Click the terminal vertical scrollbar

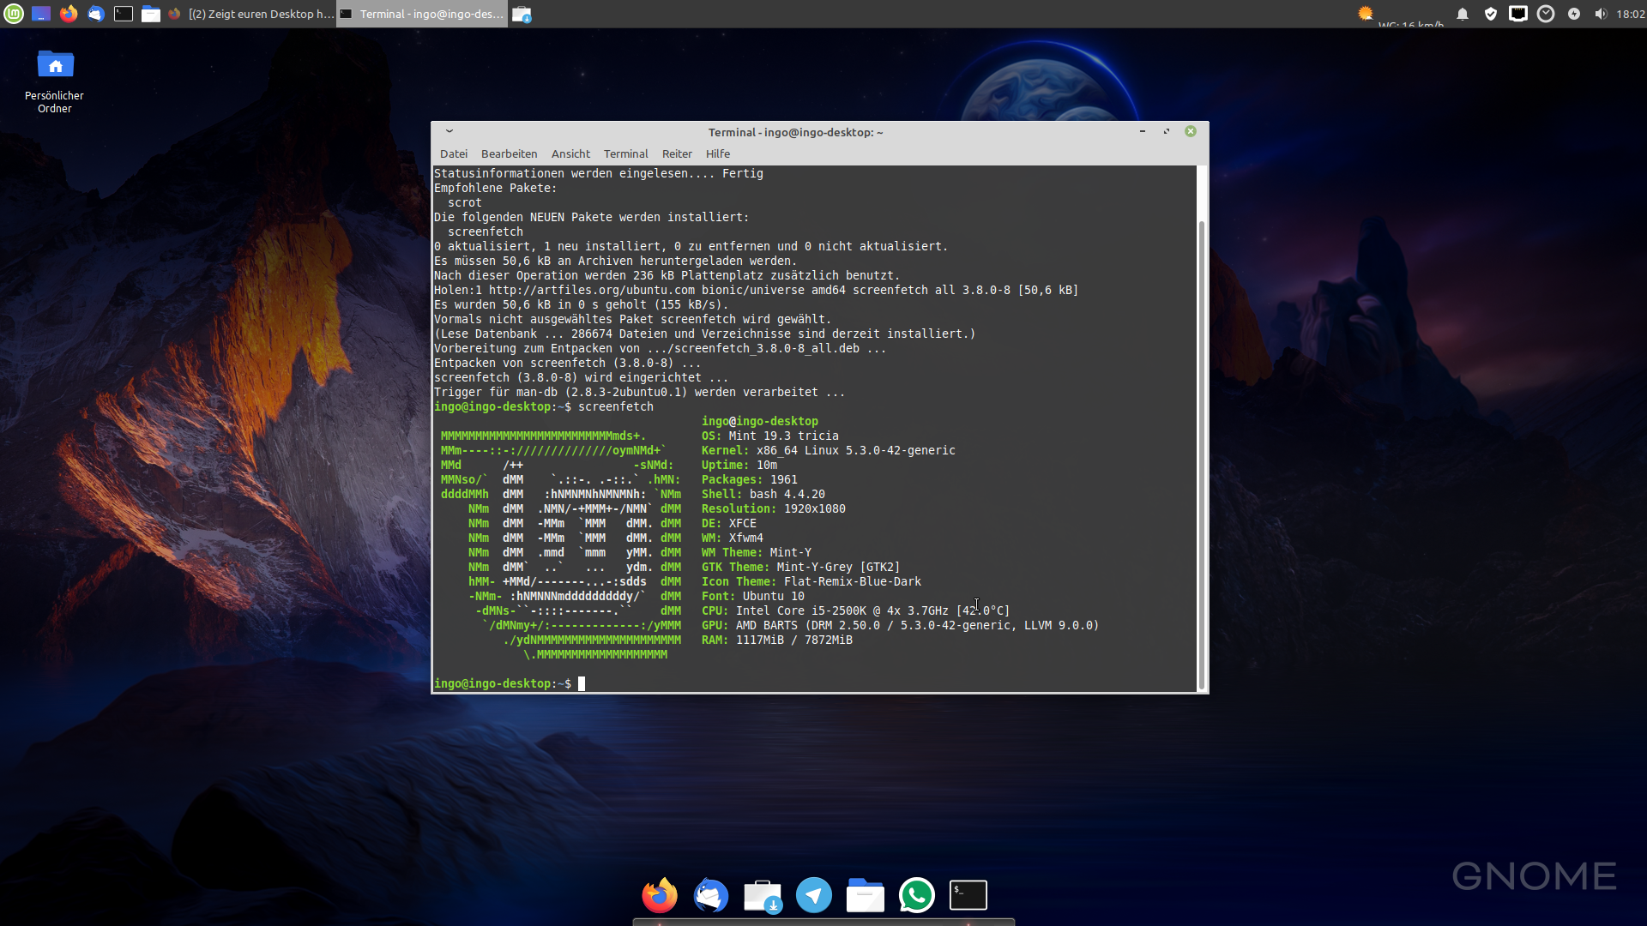[x=1201, y=454]
